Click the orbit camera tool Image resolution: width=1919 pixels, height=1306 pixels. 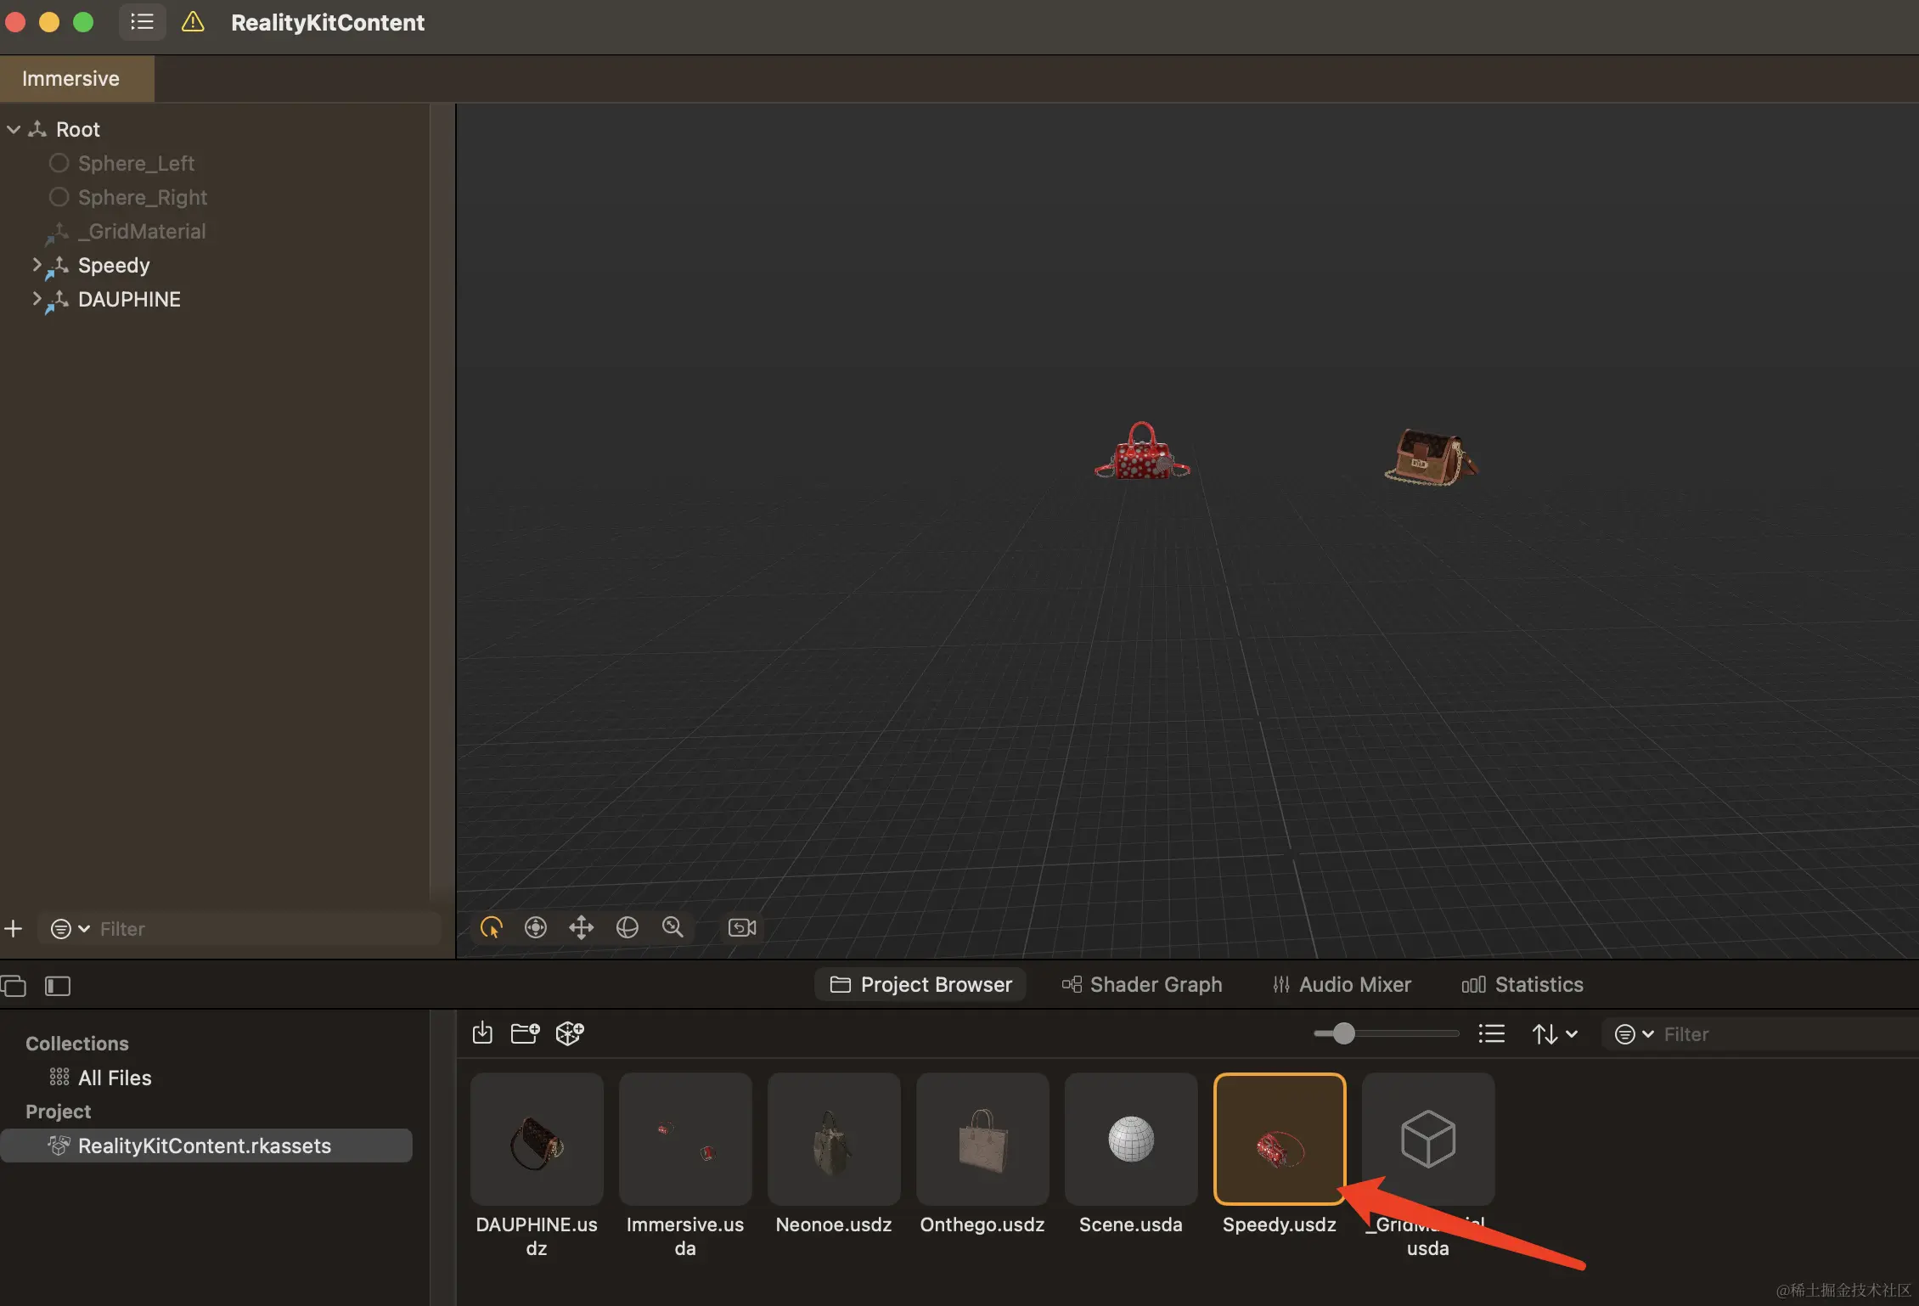[627, 927]
